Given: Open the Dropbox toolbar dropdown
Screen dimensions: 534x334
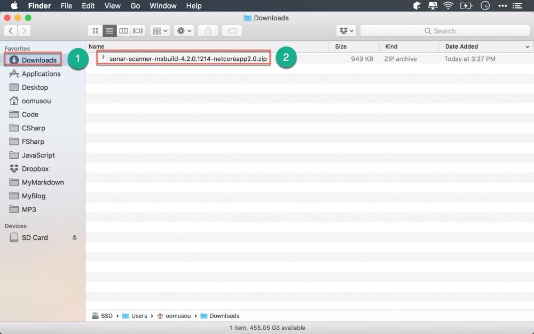Looking at the screenshot, I should click(x=345, y=30).
